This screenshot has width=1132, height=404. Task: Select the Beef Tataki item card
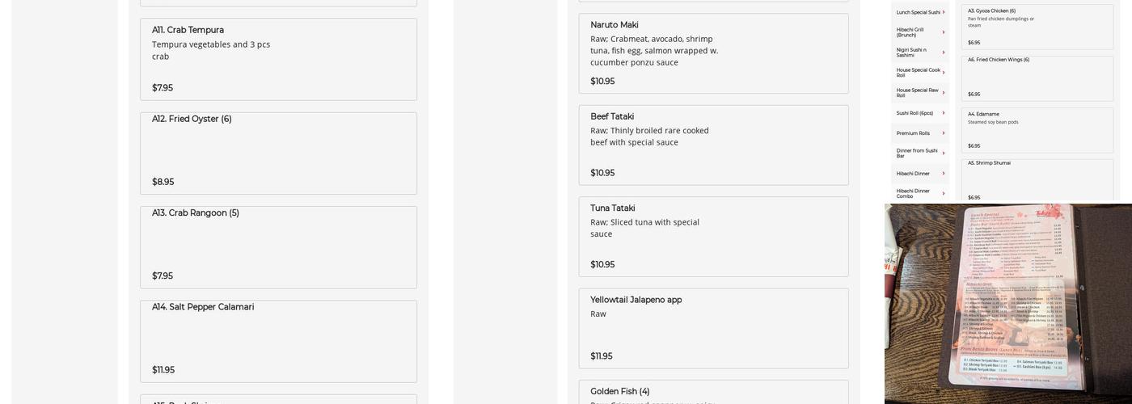coord(713,145)
